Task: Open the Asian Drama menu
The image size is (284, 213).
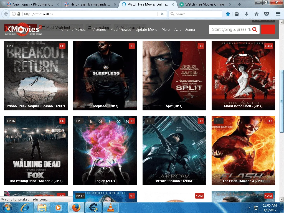Action: click(184, 29)
